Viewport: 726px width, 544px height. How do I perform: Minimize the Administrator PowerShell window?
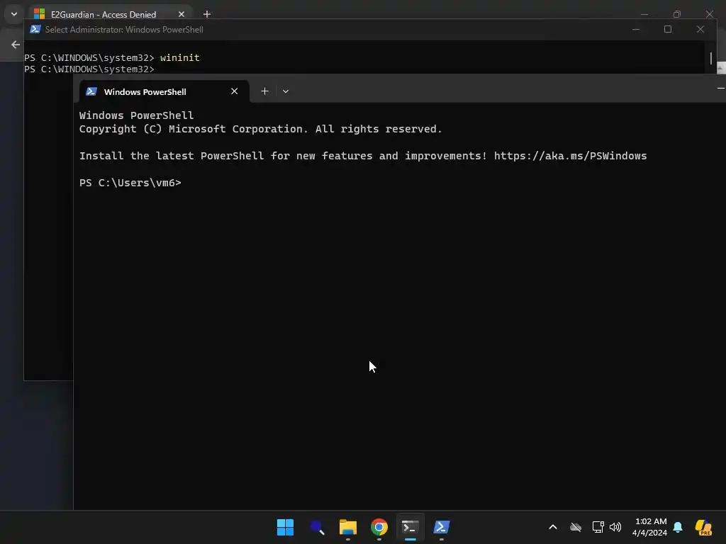pos(636,29)
